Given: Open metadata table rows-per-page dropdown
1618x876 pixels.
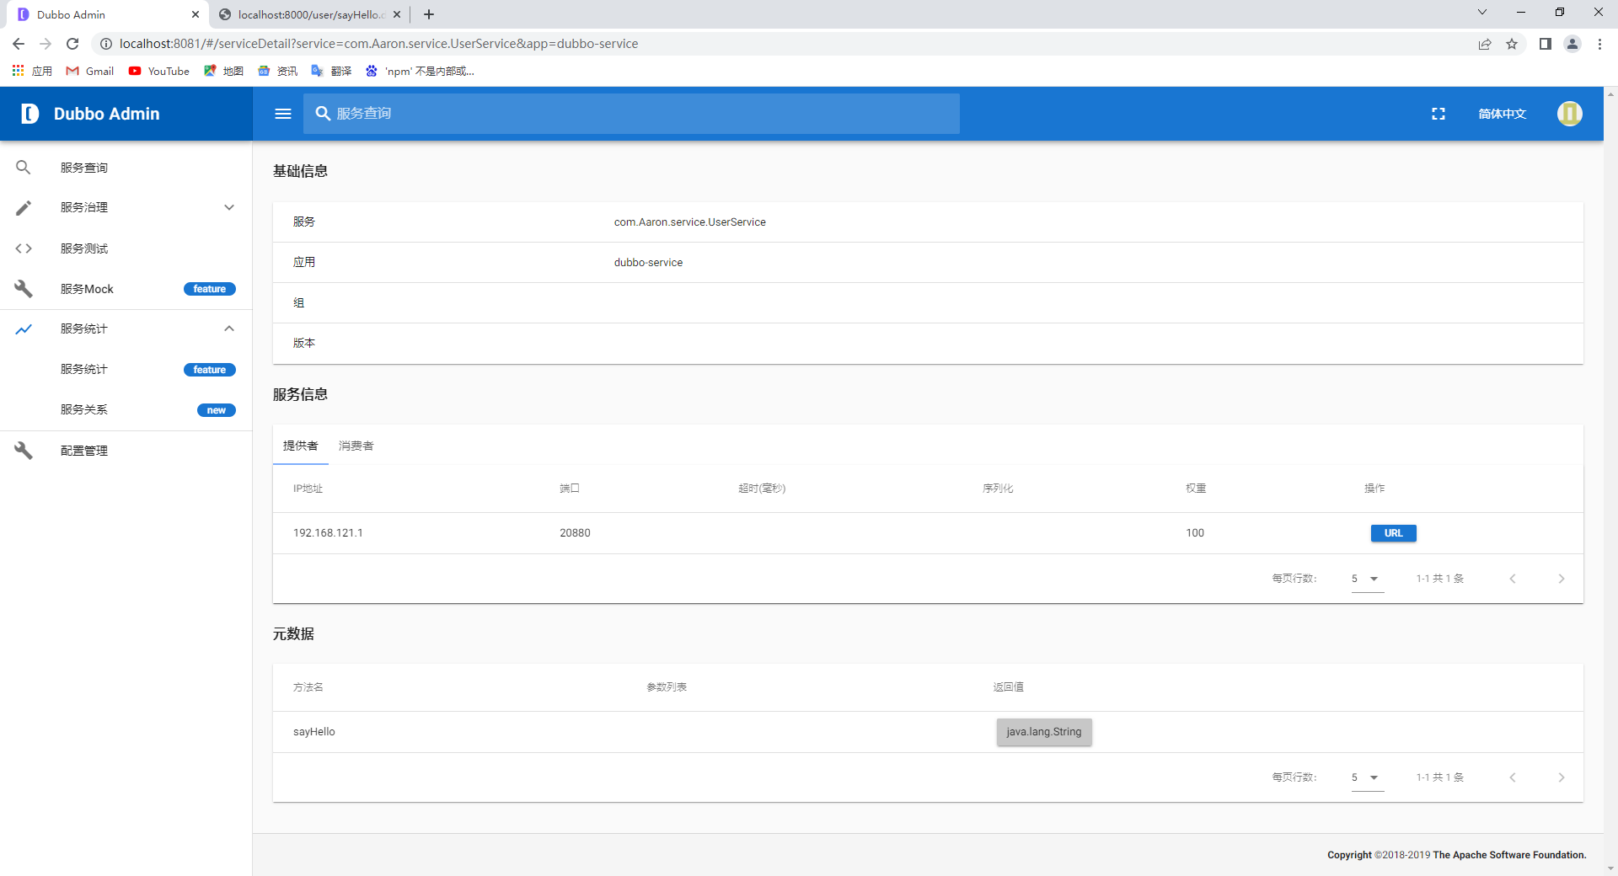Looking at the screenshot, I should point(1368,777).
